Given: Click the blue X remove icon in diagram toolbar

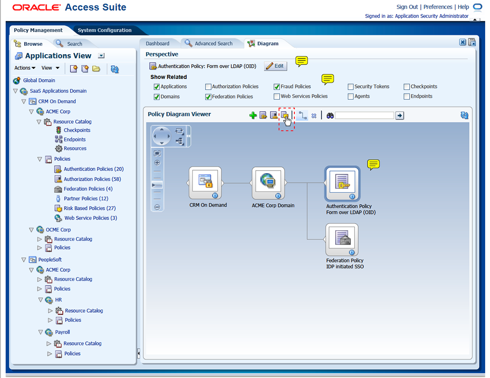Looking at the screenshot, I should point(314,116).
